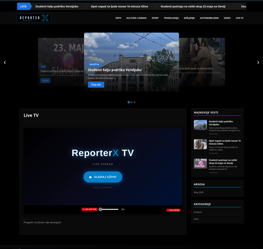The image size is (263, 249).
Task: Open TEHNOLOGIJA in navigation
Action: click(171, 18)
